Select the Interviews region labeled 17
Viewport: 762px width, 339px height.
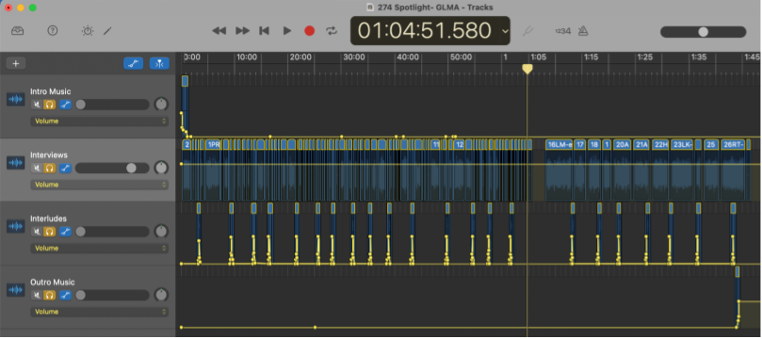tap(579, 170)
